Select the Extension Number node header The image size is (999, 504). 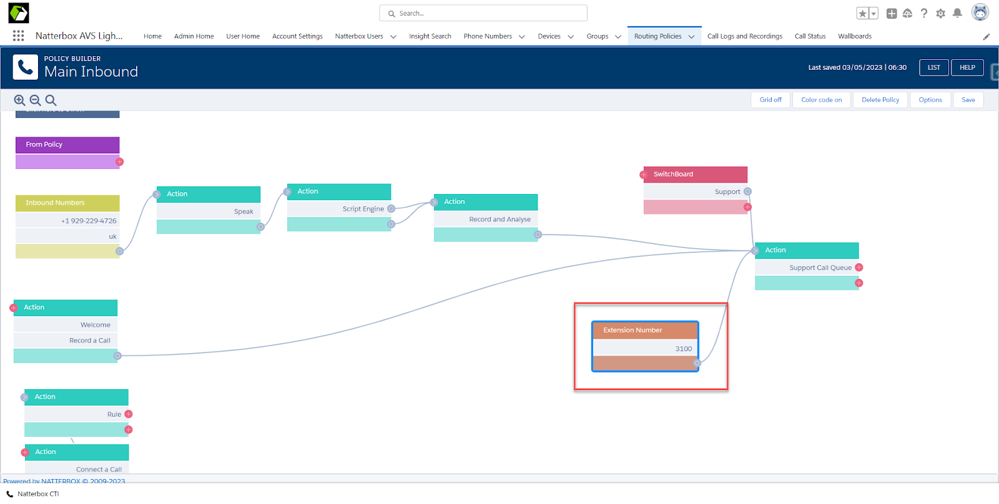click(645, 331)
